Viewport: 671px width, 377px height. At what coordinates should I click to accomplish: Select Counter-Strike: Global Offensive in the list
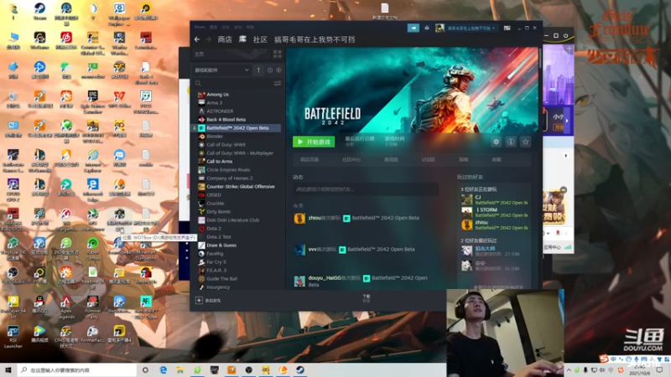click(x=241, y=186)
